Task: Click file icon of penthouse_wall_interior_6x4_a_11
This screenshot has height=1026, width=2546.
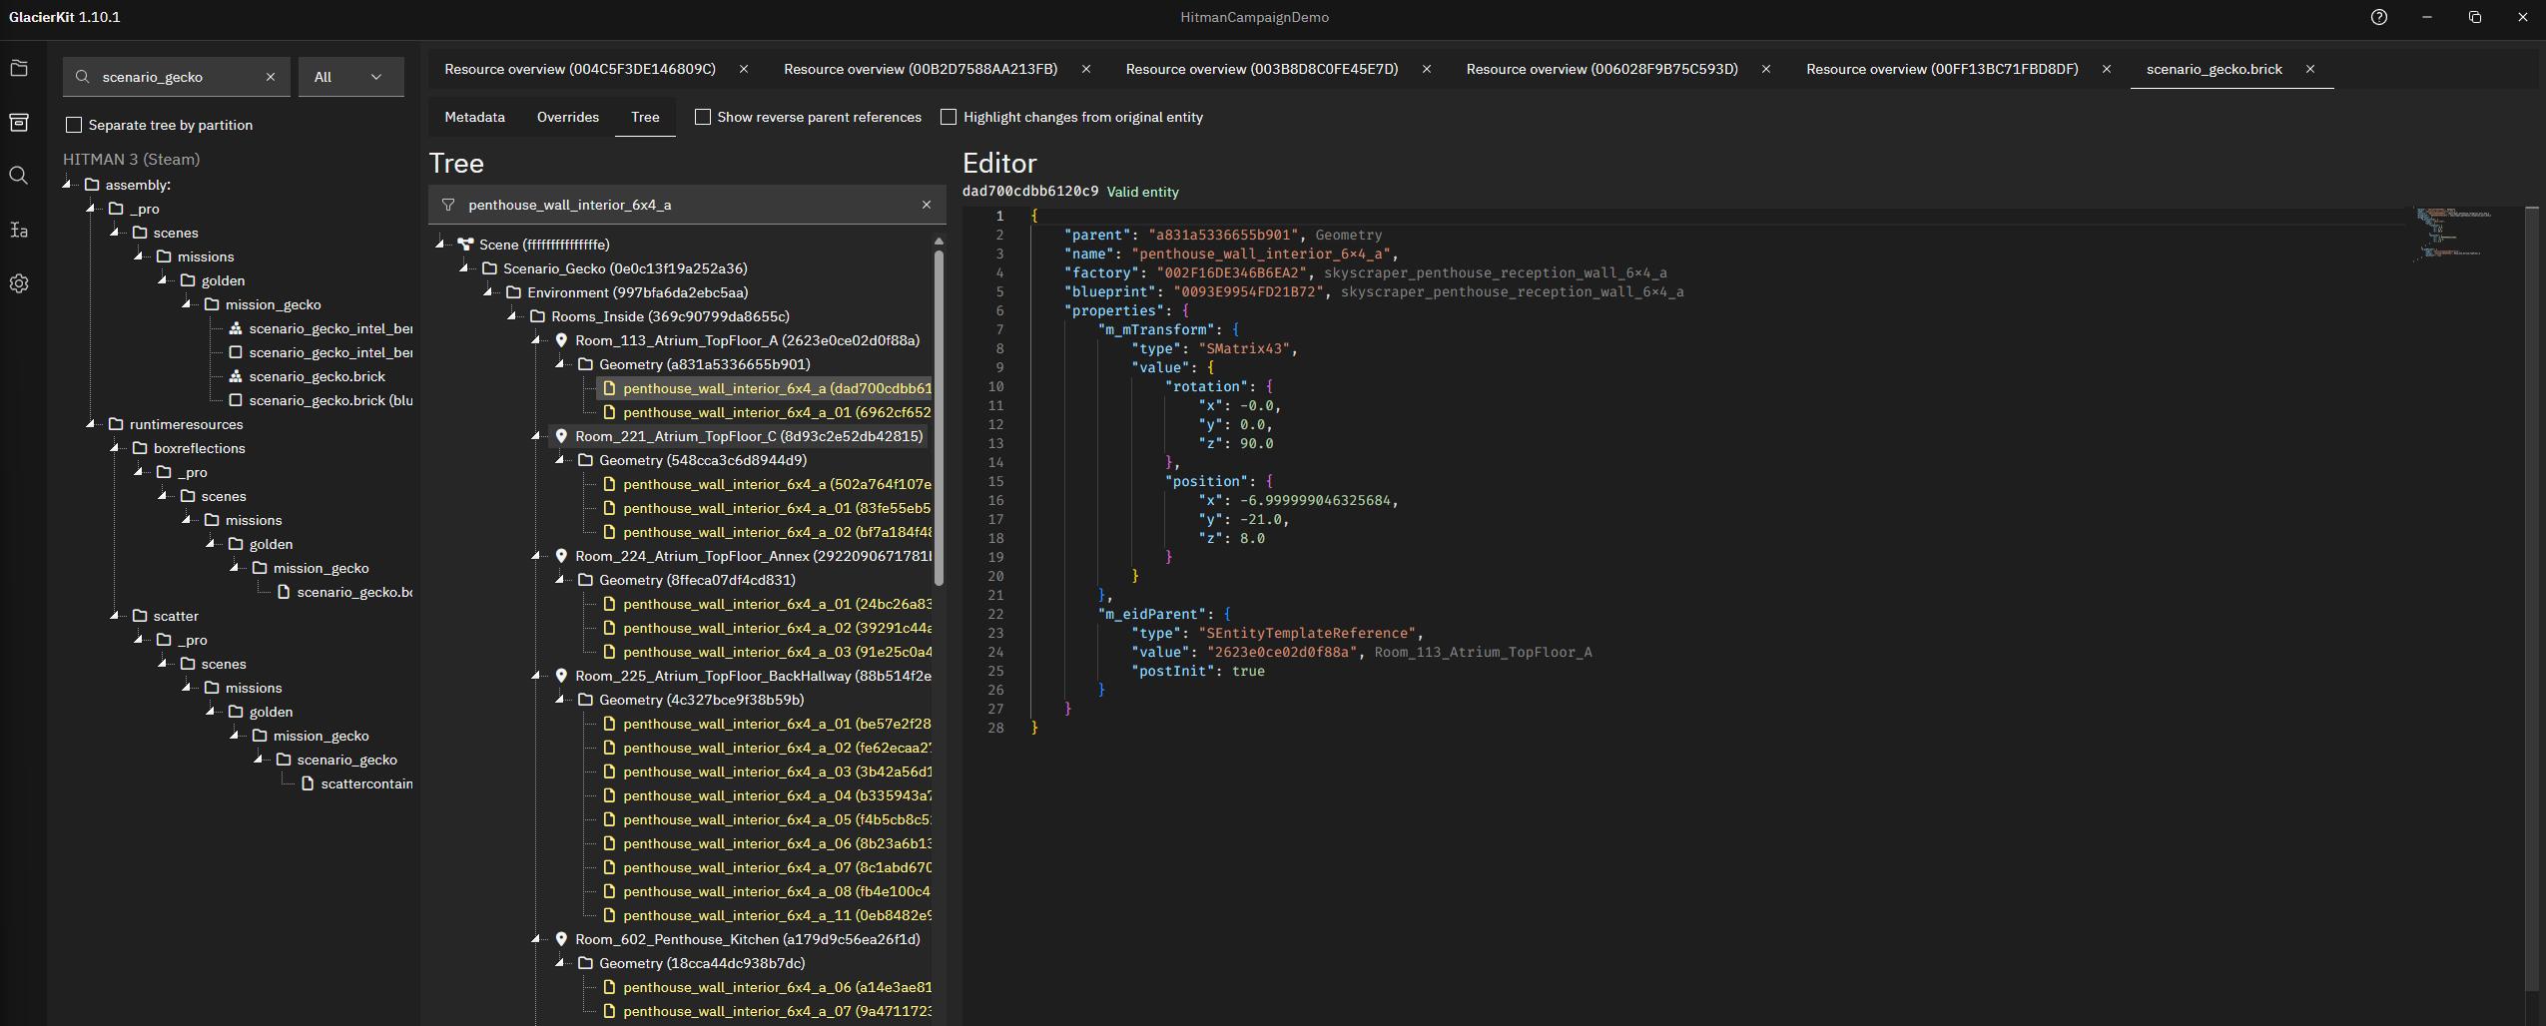Action: (609, 915)
